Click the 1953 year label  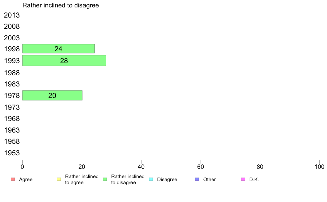(x=12, y=153)
